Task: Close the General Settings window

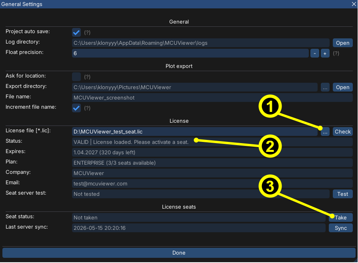Action: point(354,4)
